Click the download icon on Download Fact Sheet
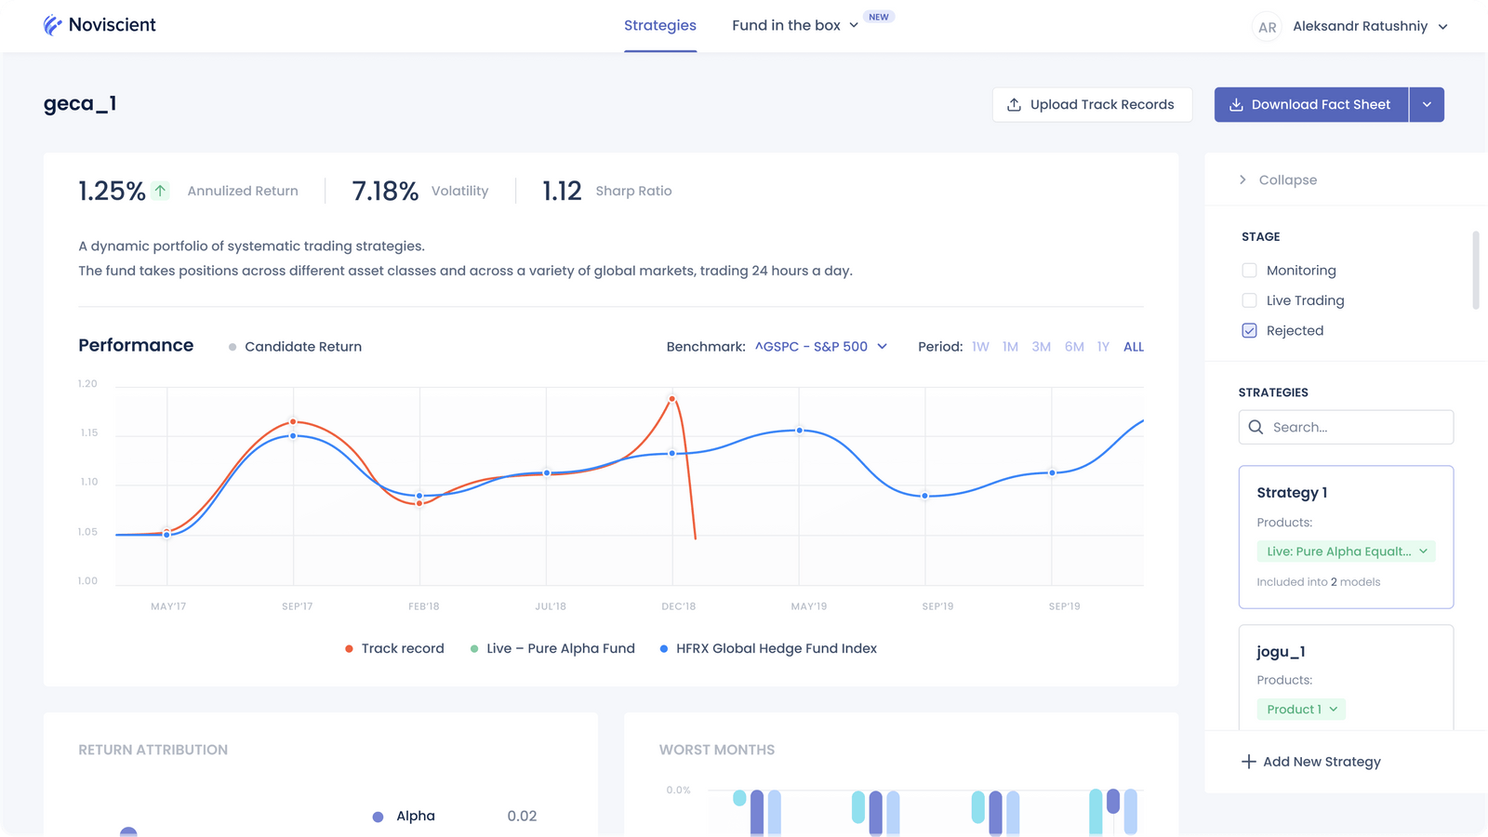Screen dimensions: 1488x837 (x=1236, y=105)
